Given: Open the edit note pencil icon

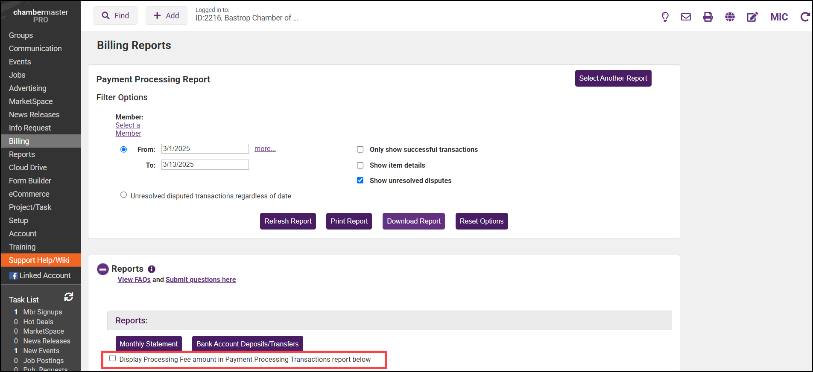Looking at the screenshot, I should pyautogui.click(x=752, y=17).
